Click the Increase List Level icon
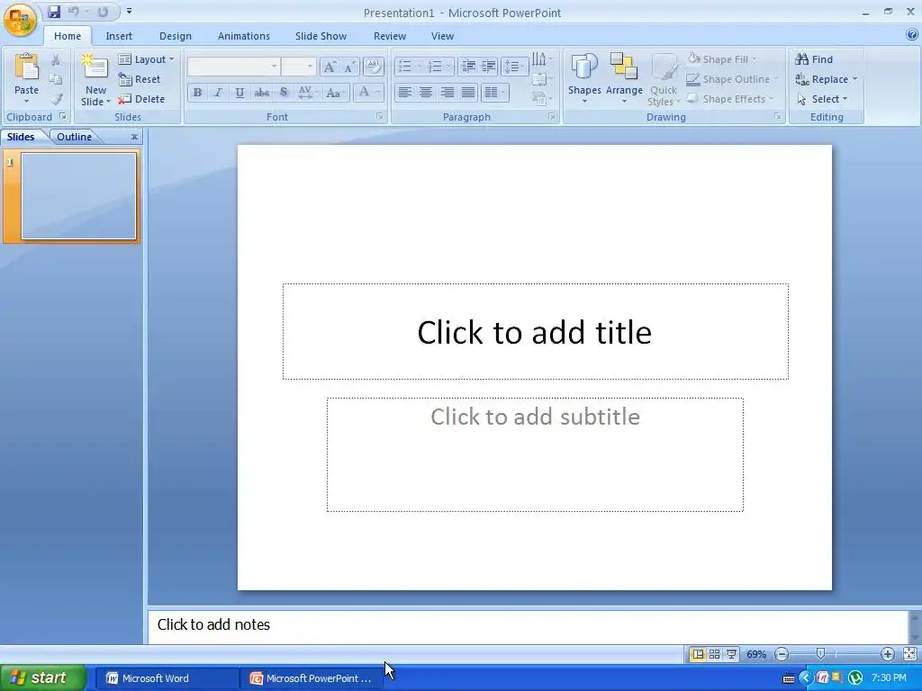This screenshot has width=922, height=691. [x=489, y=67]
